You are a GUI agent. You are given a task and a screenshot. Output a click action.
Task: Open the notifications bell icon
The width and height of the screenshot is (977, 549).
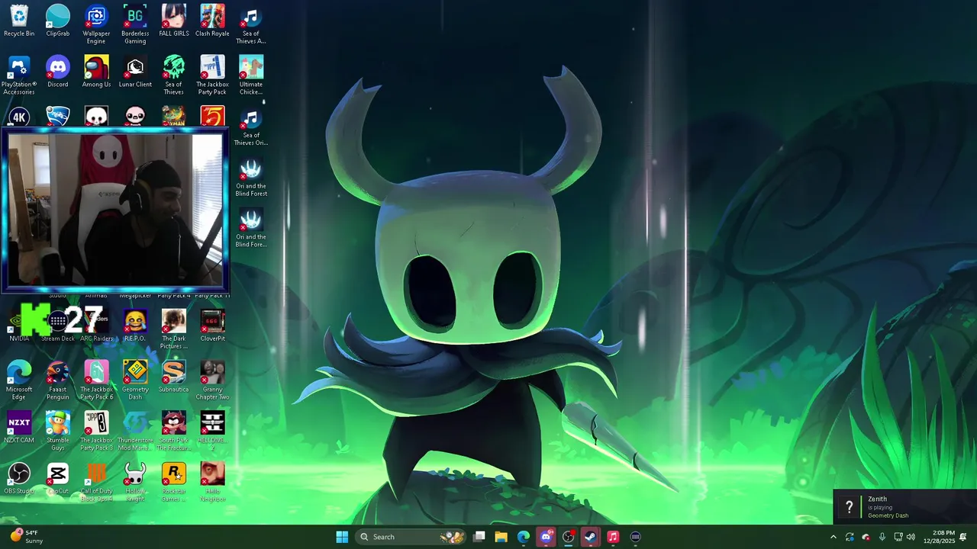coord(963,537)
